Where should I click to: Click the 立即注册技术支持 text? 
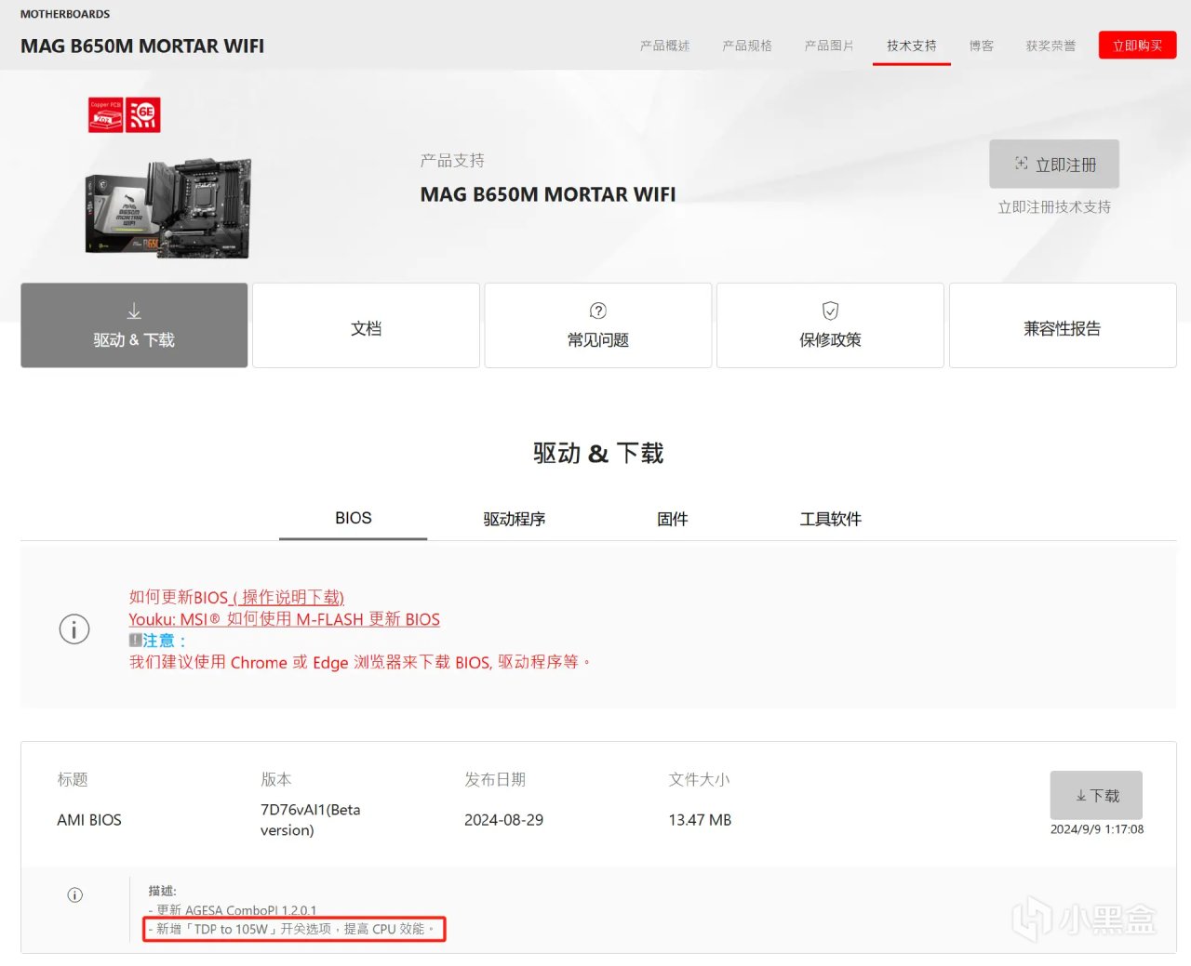(x=1054, y=207)
